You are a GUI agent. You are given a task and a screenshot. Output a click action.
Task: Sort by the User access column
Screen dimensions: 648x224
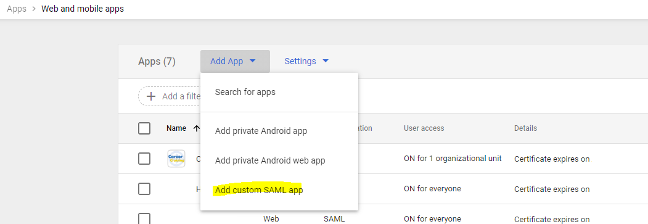tap(424, 128)
